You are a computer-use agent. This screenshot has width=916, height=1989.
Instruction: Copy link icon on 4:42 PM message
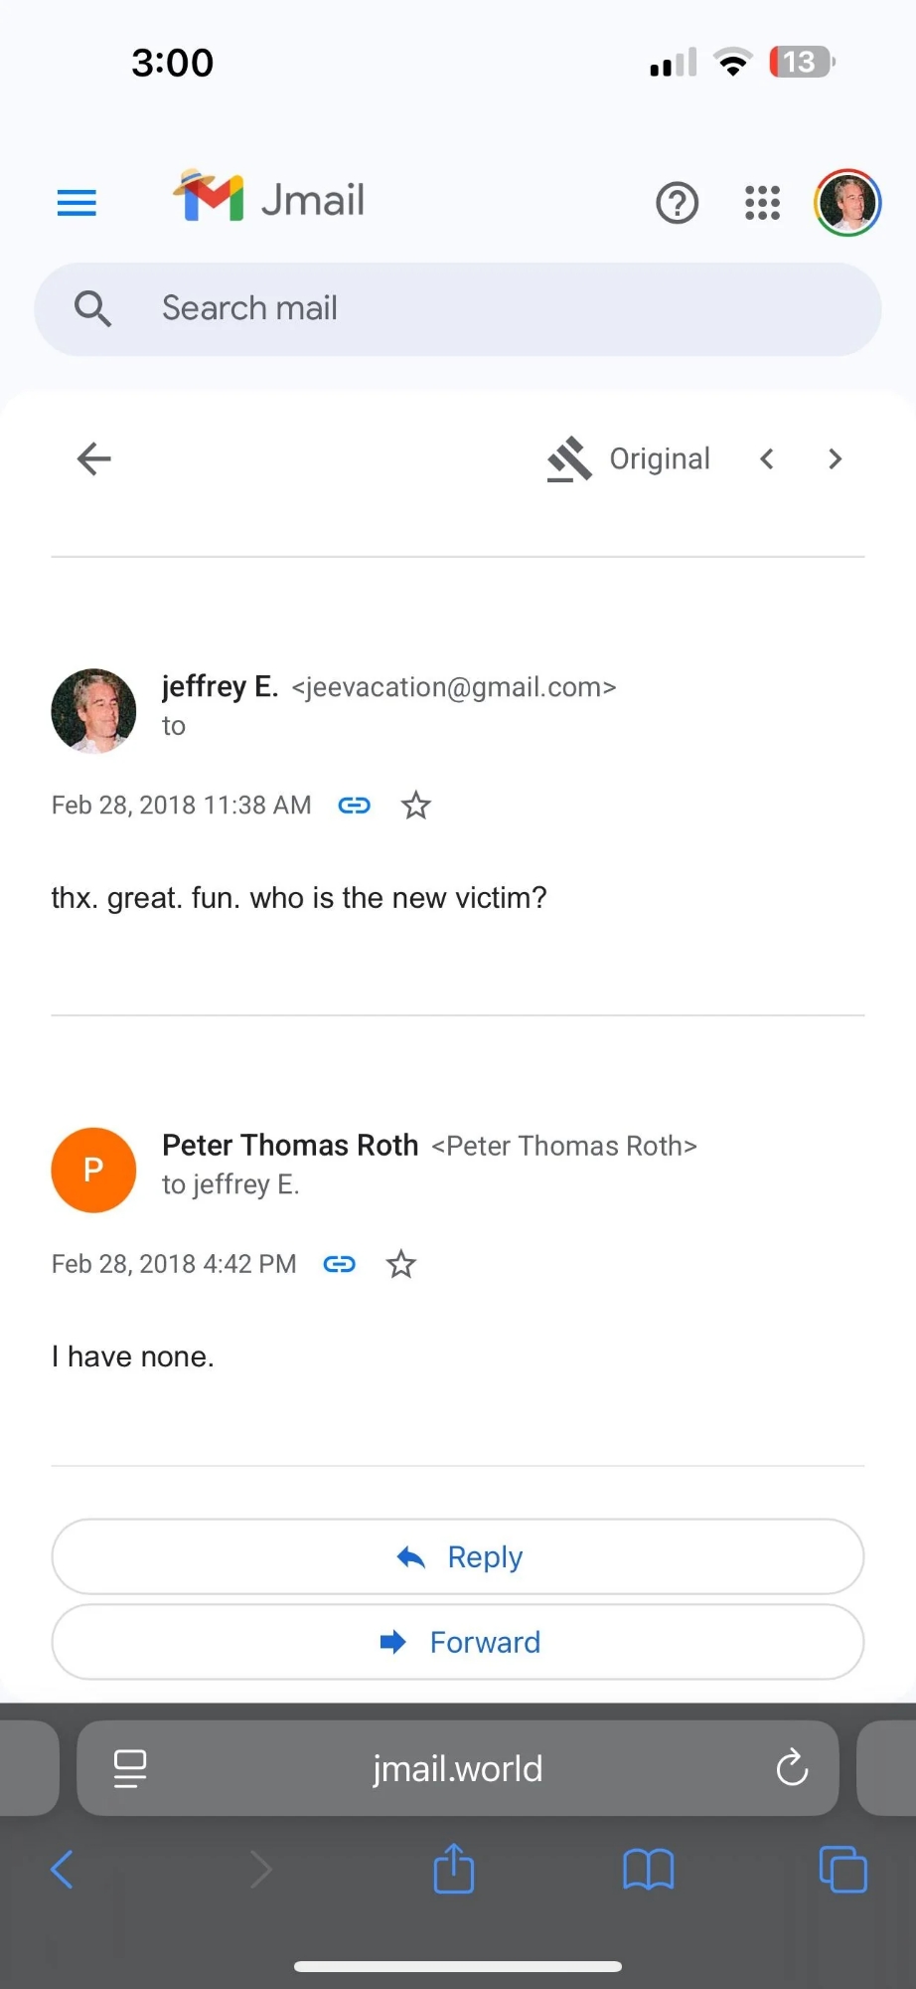(x=340, y=1264)
